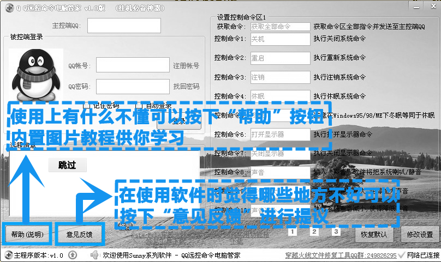Screen dimensions: 441x262
Task: Open the 注册帐号 register link
Action: click(186, 65)
